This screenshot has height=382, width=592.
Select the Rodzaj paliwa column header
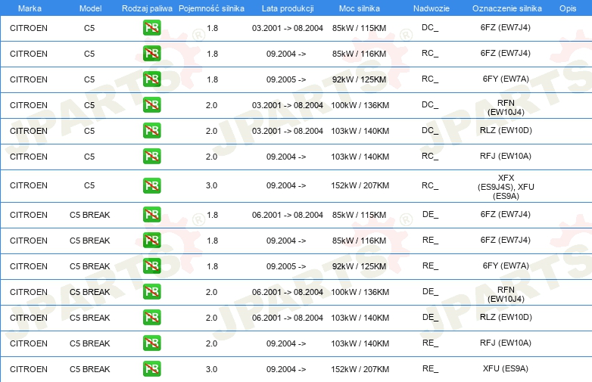[x=147, y=8]
